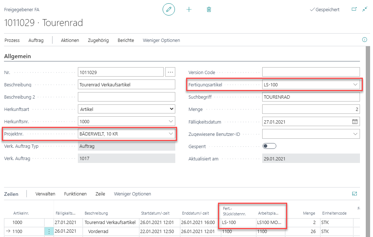Click the Verk. Auftrag field showing 1017

pyautogui.click(x=126, y=158)
